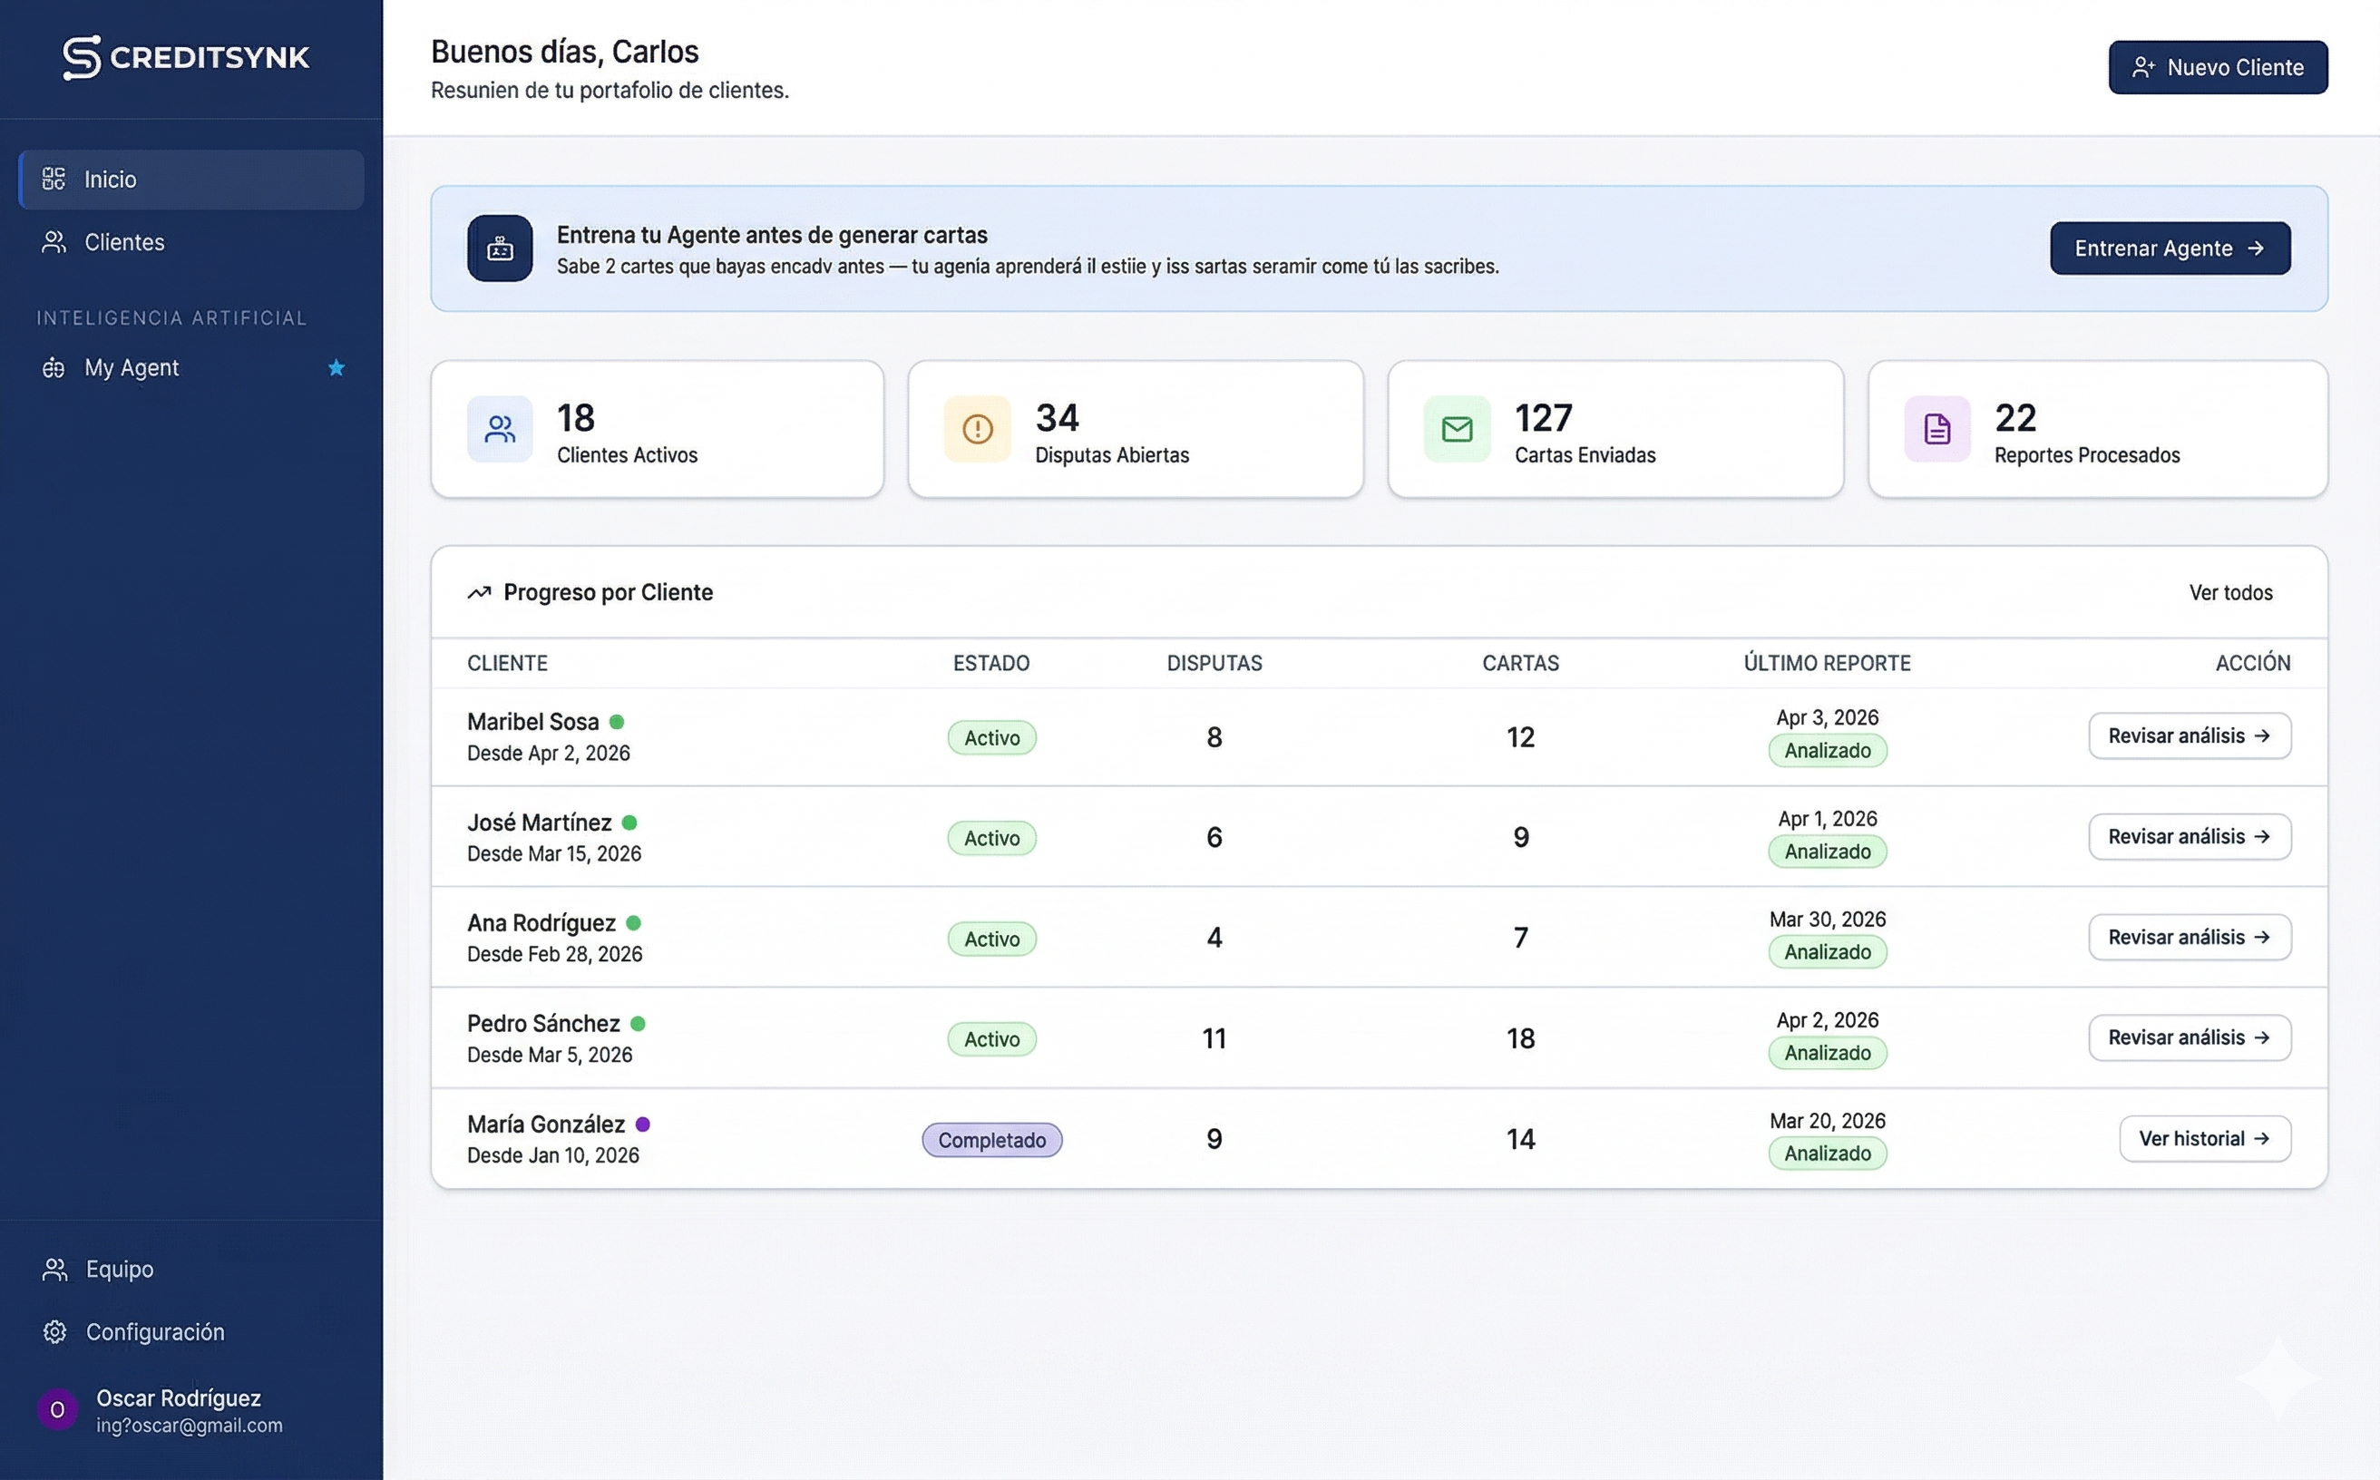
Task: Click the Mar 30, 2026 report date
Action: pos(1827,920)
